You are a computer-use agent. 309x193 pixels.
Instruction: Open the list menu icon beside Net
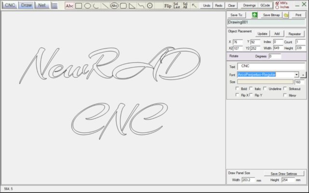(x=55, y=6)
